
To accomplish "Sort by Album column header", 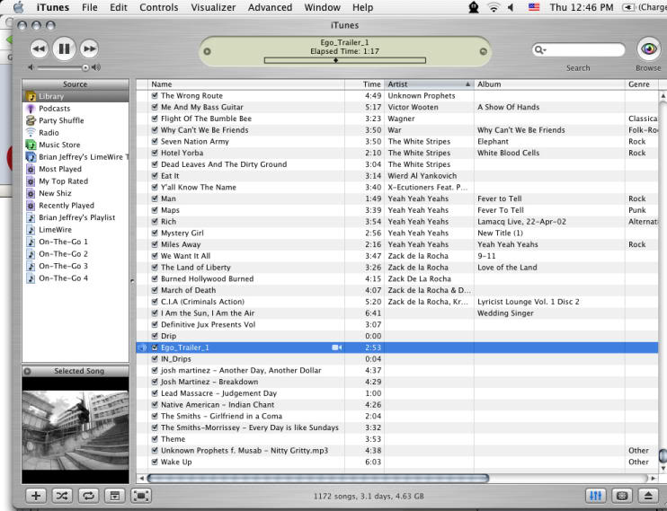I will (549, 84).
